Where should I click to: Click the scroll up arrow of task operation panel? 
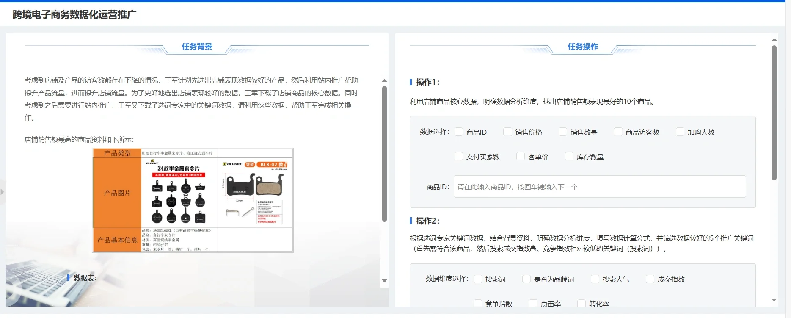pos(774,40)
